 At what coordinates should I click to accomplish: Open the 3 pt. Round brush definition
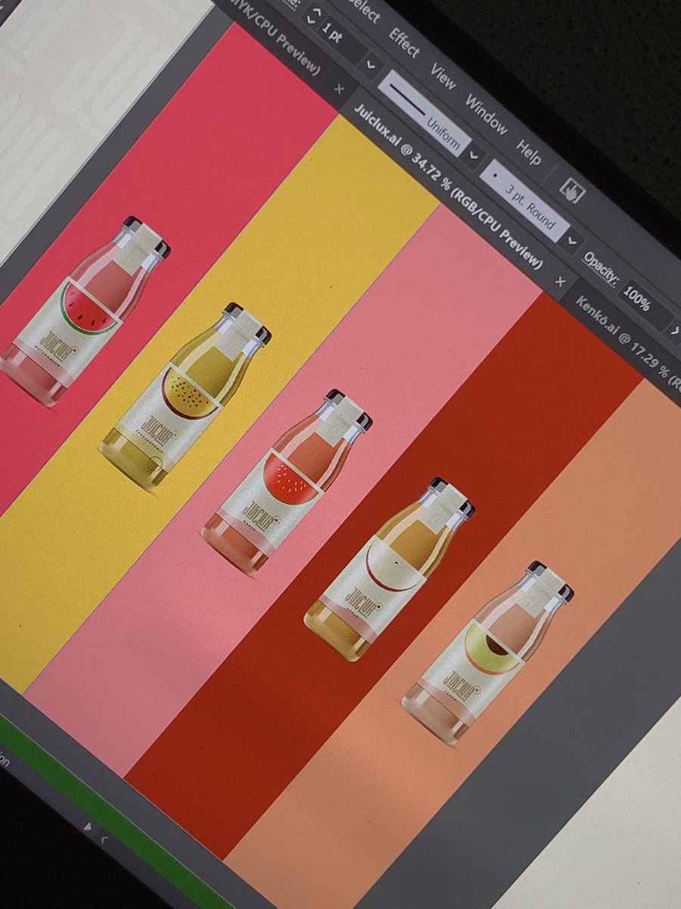524,201
